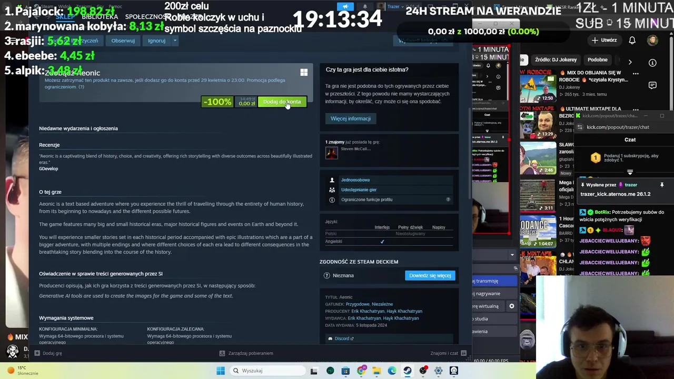Show more filter chips with the chevron
Viewport: 674px width, 379px height.
pyautogui.click(x=630, y=62)
